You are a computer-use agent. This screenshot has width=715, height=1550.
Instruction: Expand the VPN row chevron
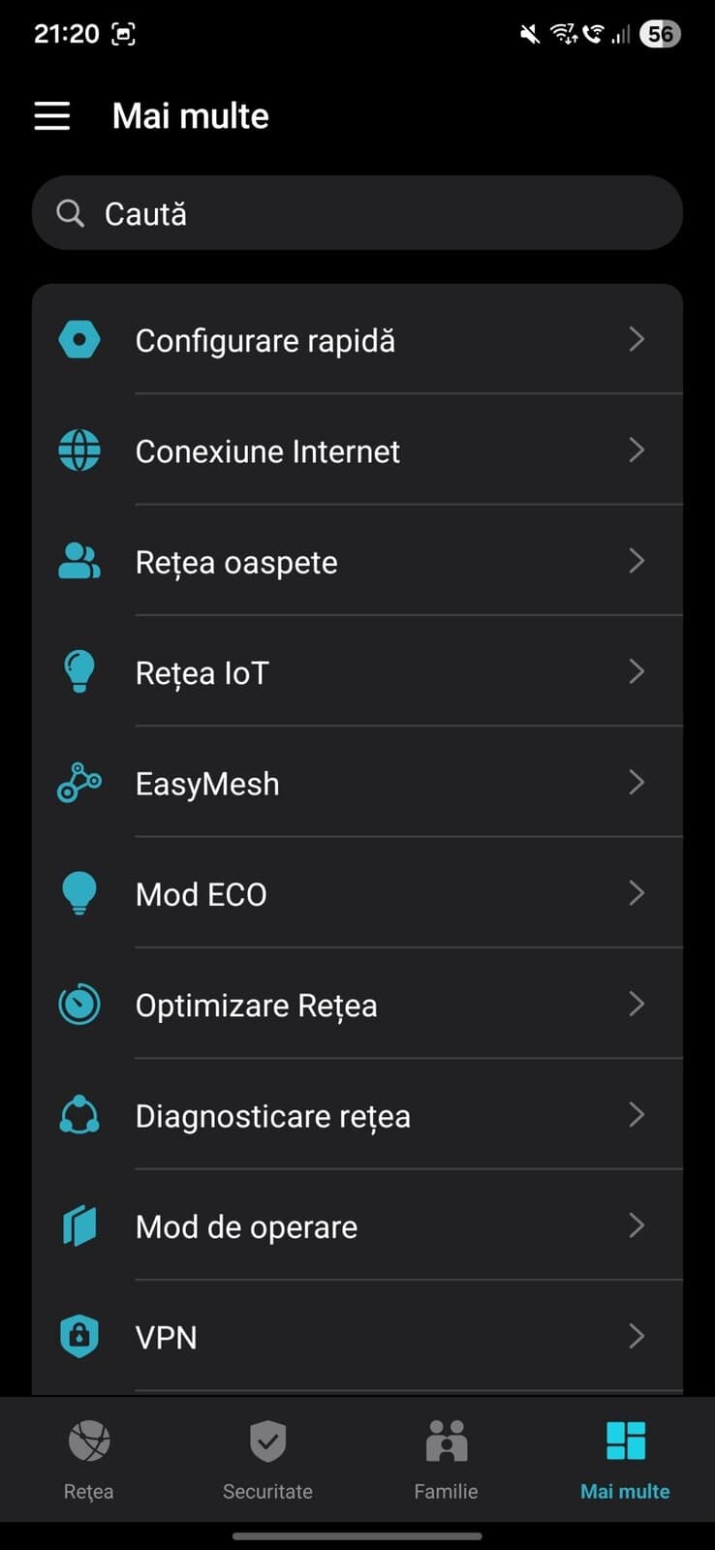[x=637, y=1337]
